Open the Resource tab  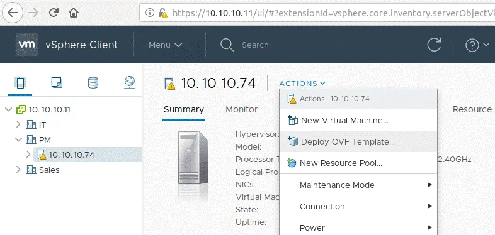tap(472, 109)
